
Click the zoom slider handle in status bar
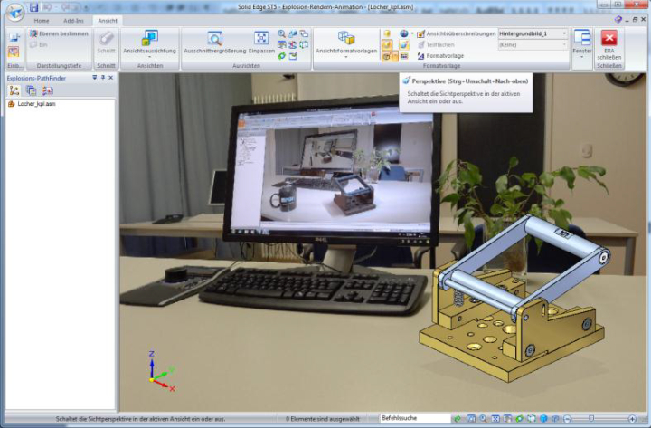pyautogui.click(x=591, y=418)
